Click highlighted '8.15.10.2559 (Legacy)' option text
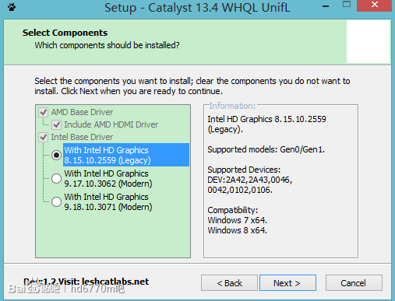Image resolution: width=395 pixels, height=301 pixels. click(x=108, y=160)
